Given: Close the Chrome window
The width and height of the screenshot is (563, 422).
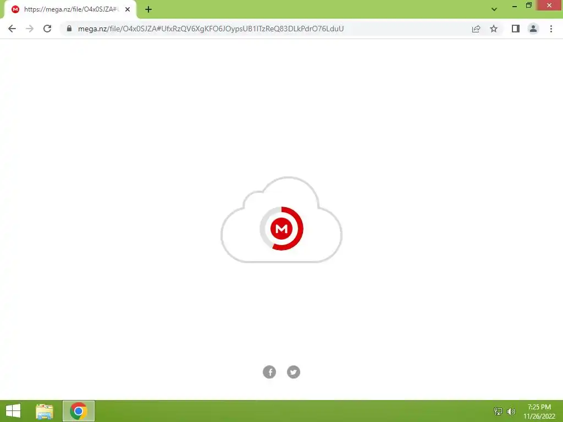Looking at the screenshot, I should click(x=549, y=5).
